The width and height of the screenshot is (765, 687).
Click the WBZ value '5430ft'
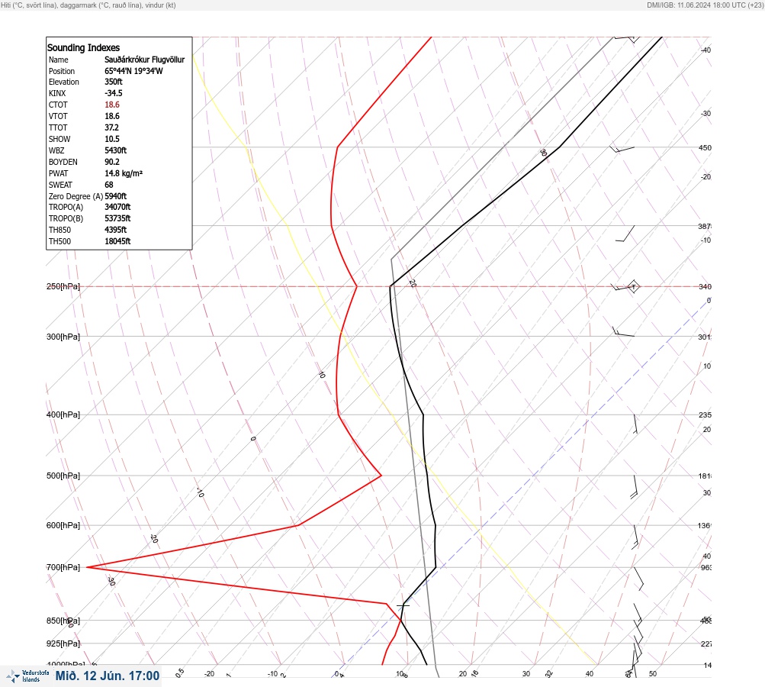[x=116, y=150]
